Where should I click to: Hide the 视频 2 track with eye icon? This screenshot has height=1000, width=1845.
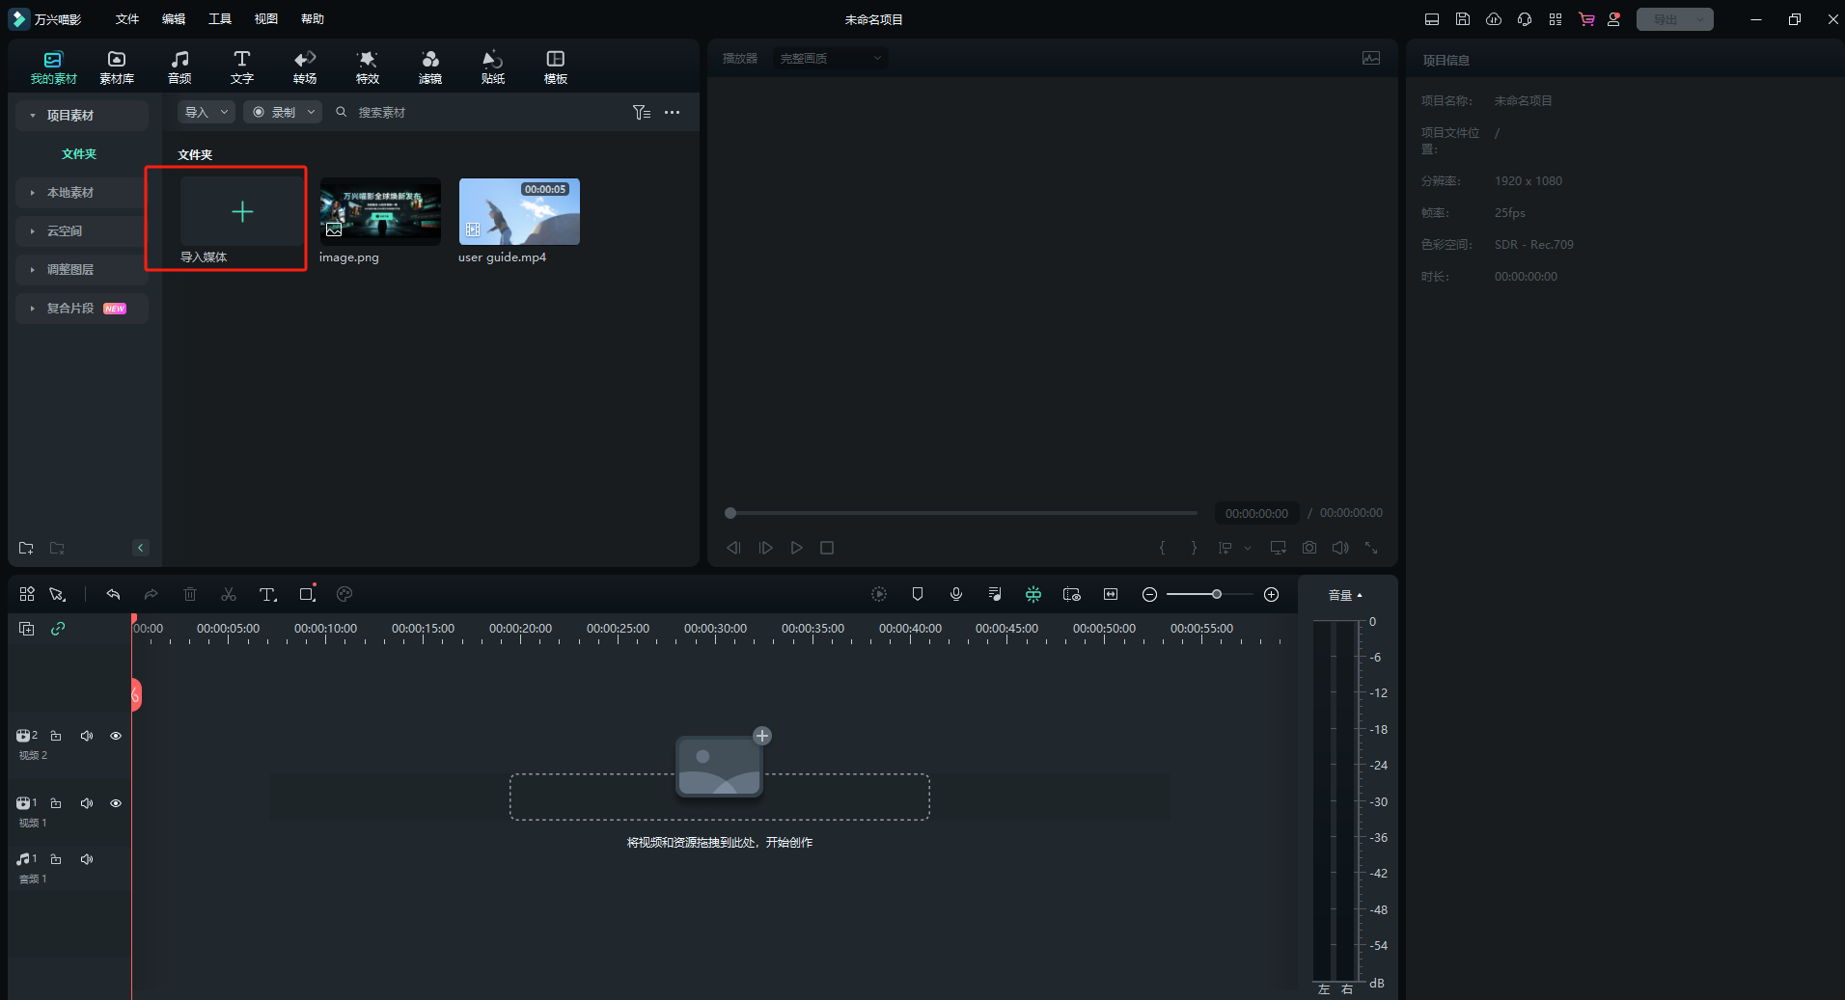pos(116,736)
